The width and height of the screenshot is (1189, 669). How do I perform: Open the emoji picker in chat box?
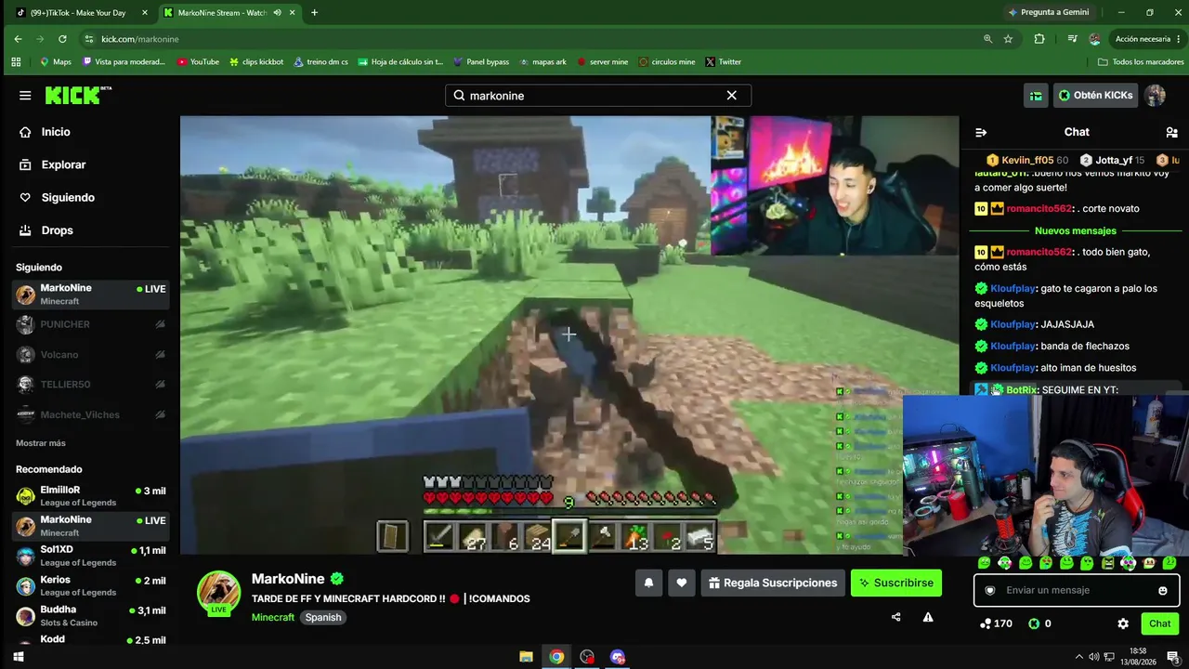pyautogui.click(x=1163, y=590)
